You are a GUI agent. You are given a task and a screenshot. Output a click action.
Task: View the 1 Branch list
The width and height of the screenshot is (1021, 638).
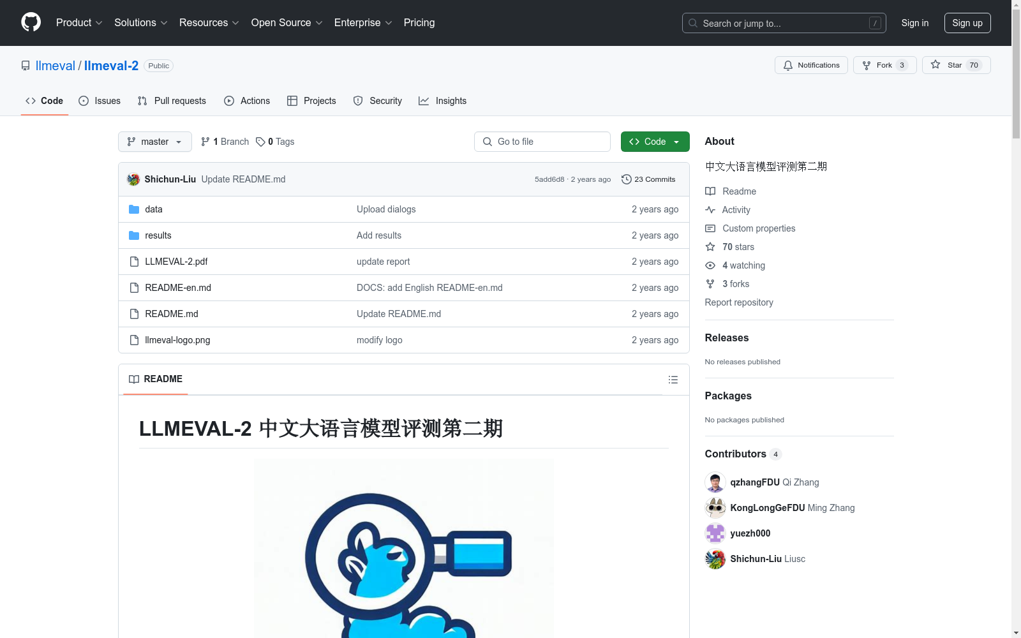[225, 142]
